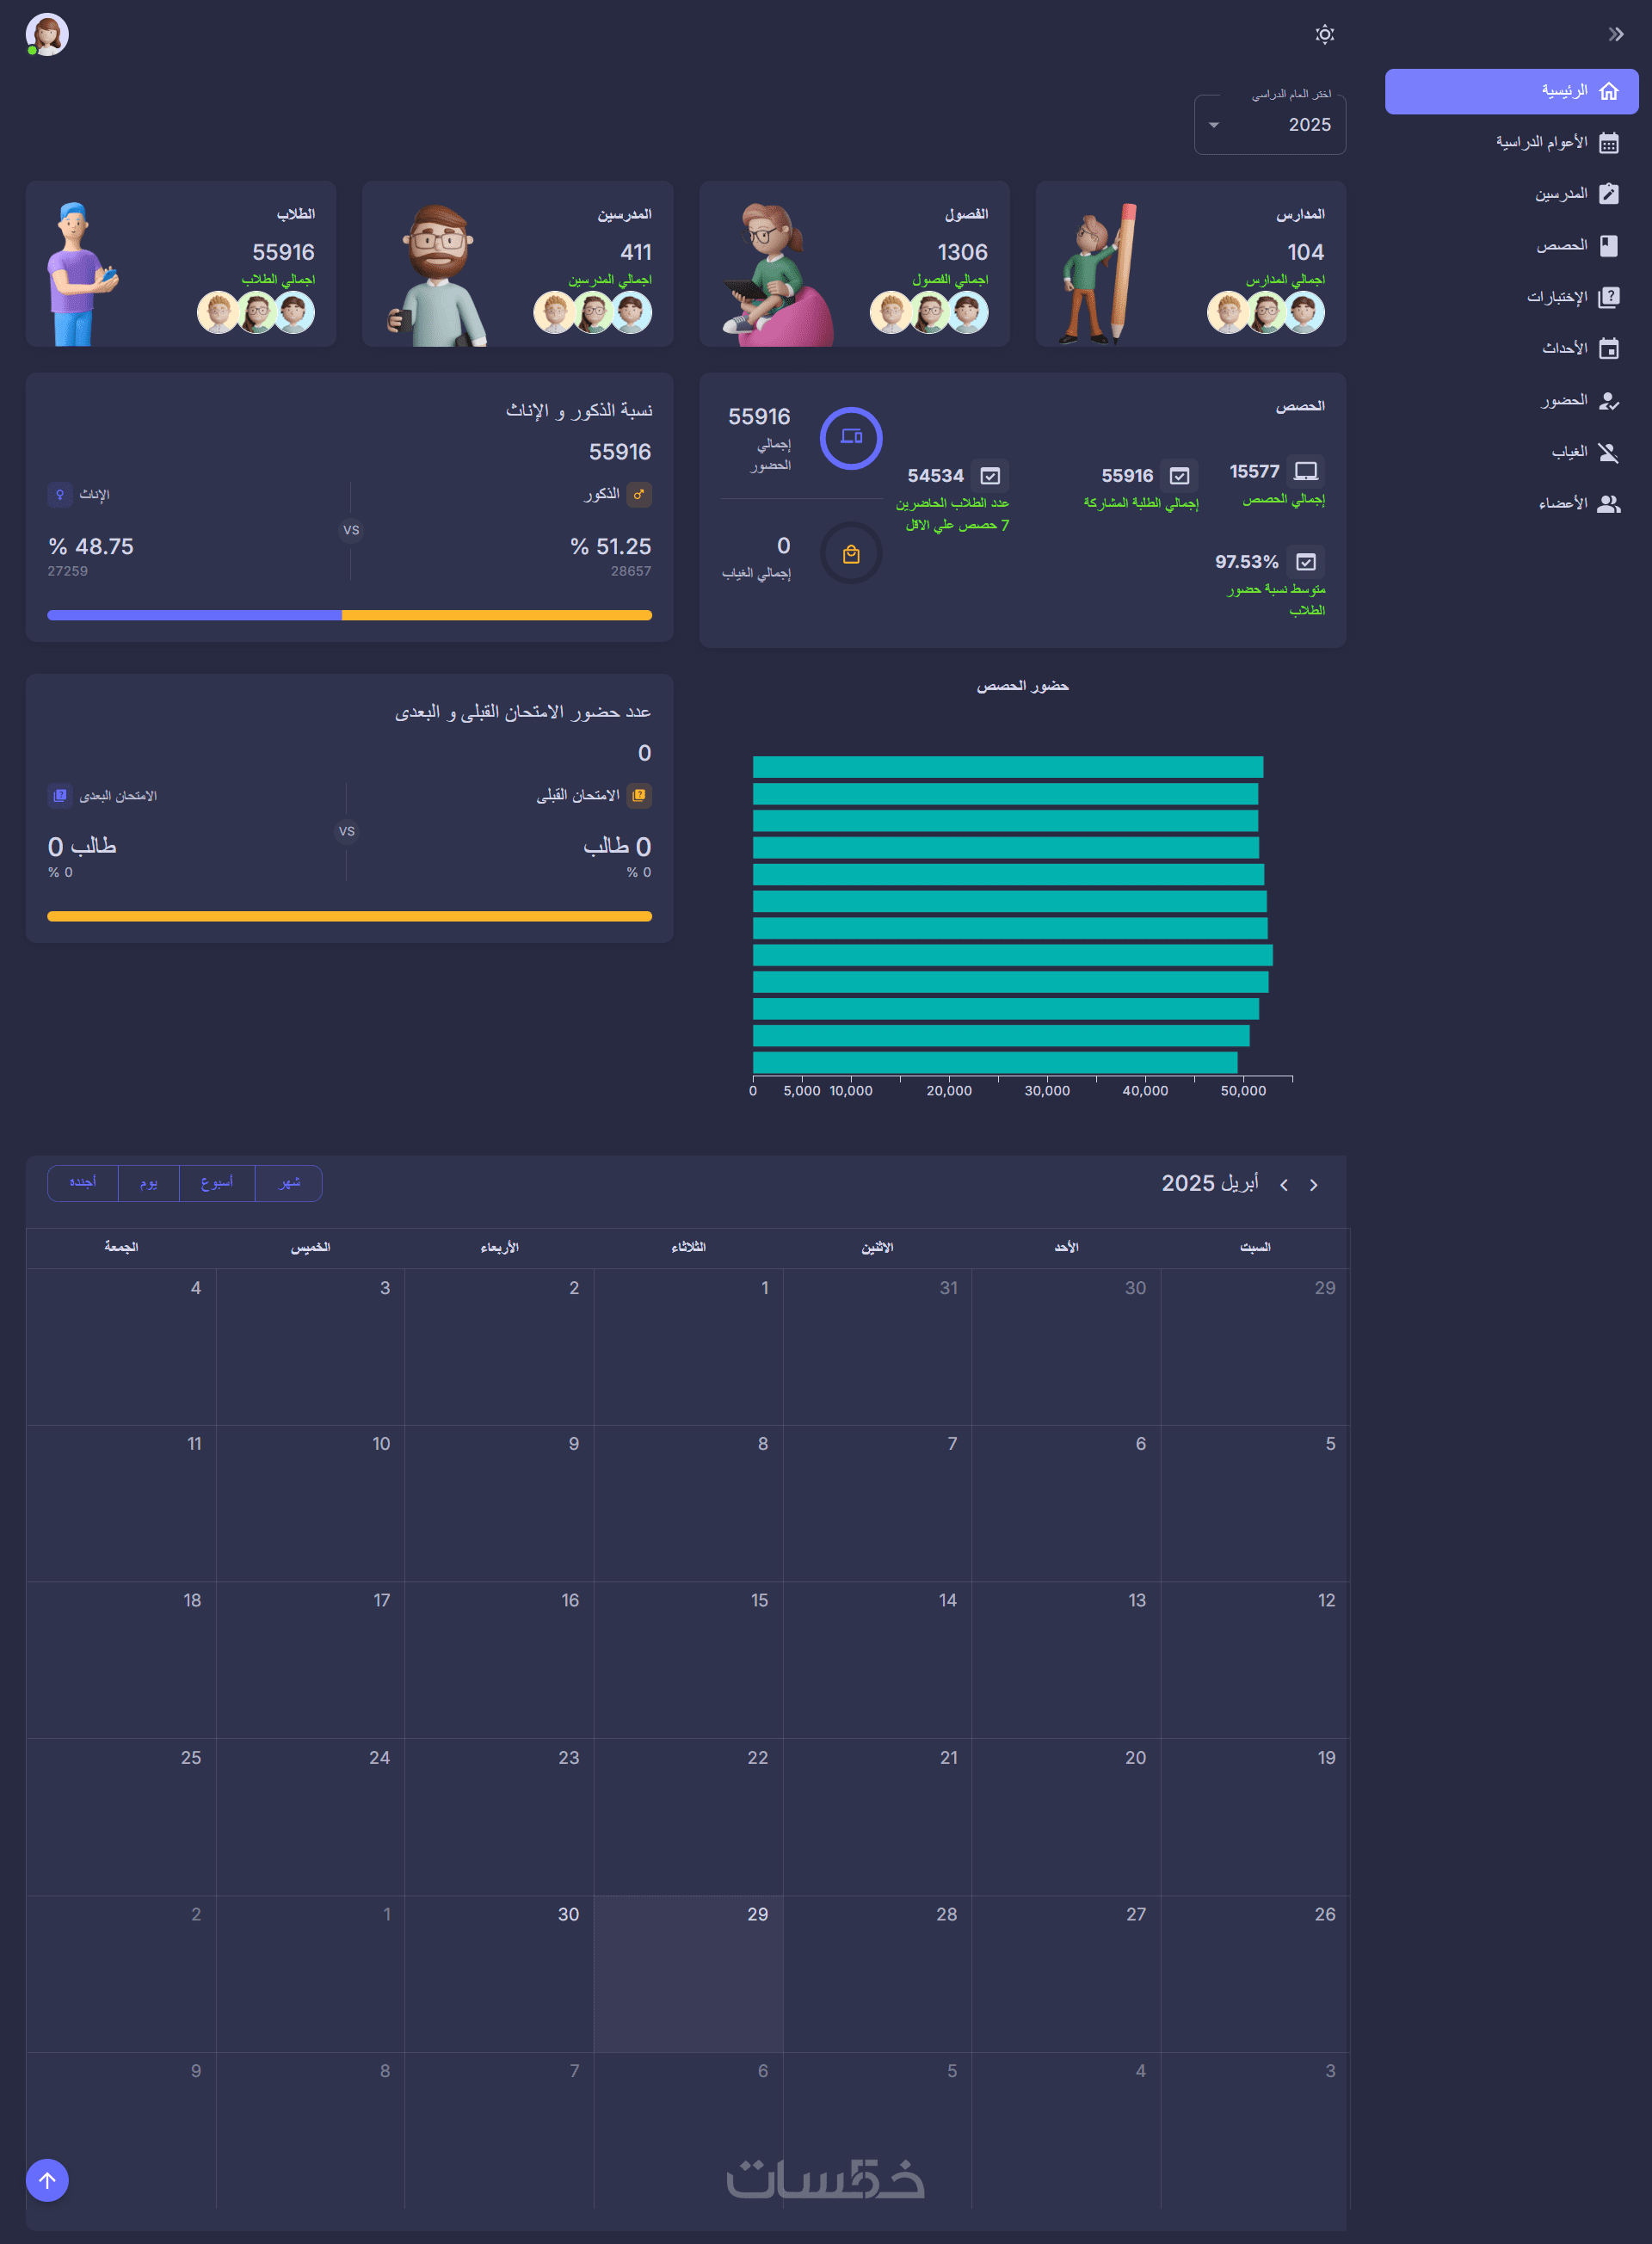Image resolution: width=1652 pixels, height=2244 pixels.
Task: Switch calendar to يوم day view
Action: 148,1183
